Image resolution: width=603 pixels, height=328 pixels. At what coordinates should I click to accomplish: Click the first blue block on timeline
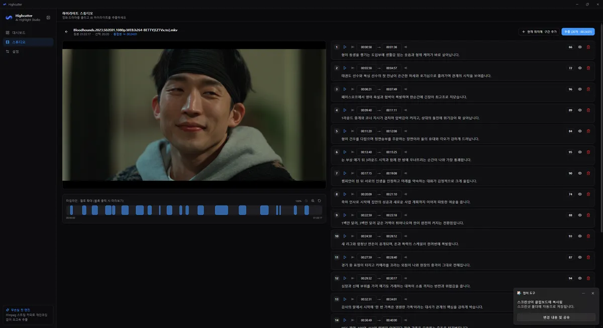pos(71,210)
